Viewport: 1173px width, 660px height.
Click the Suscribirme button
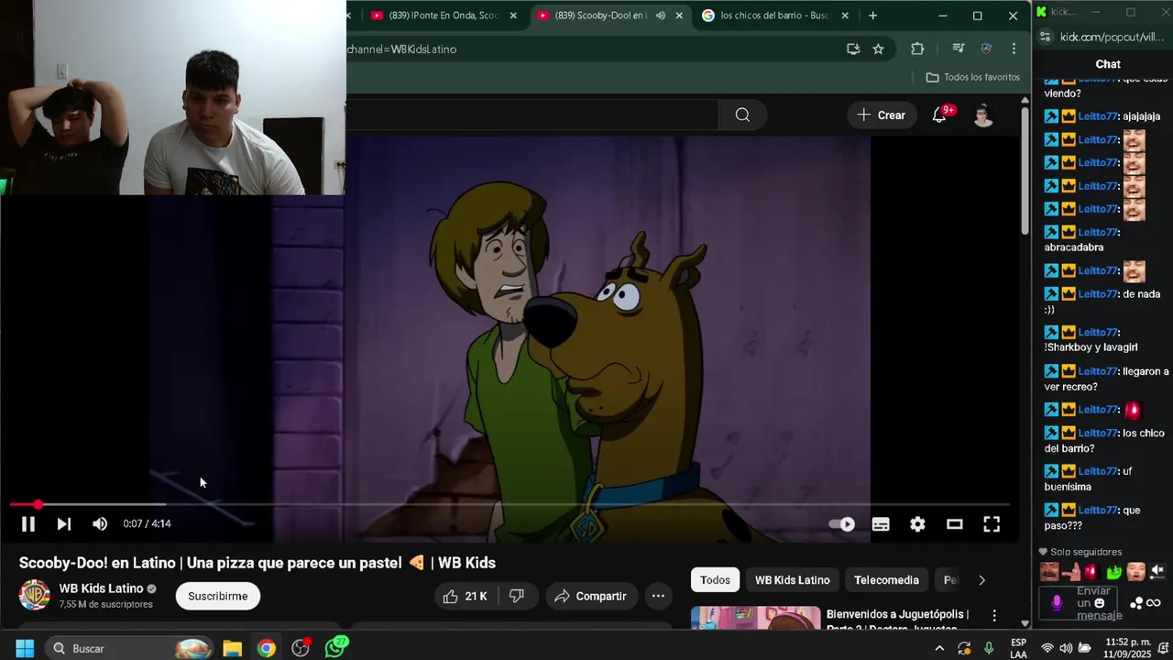pyautogui.click(x=217, y=596)
